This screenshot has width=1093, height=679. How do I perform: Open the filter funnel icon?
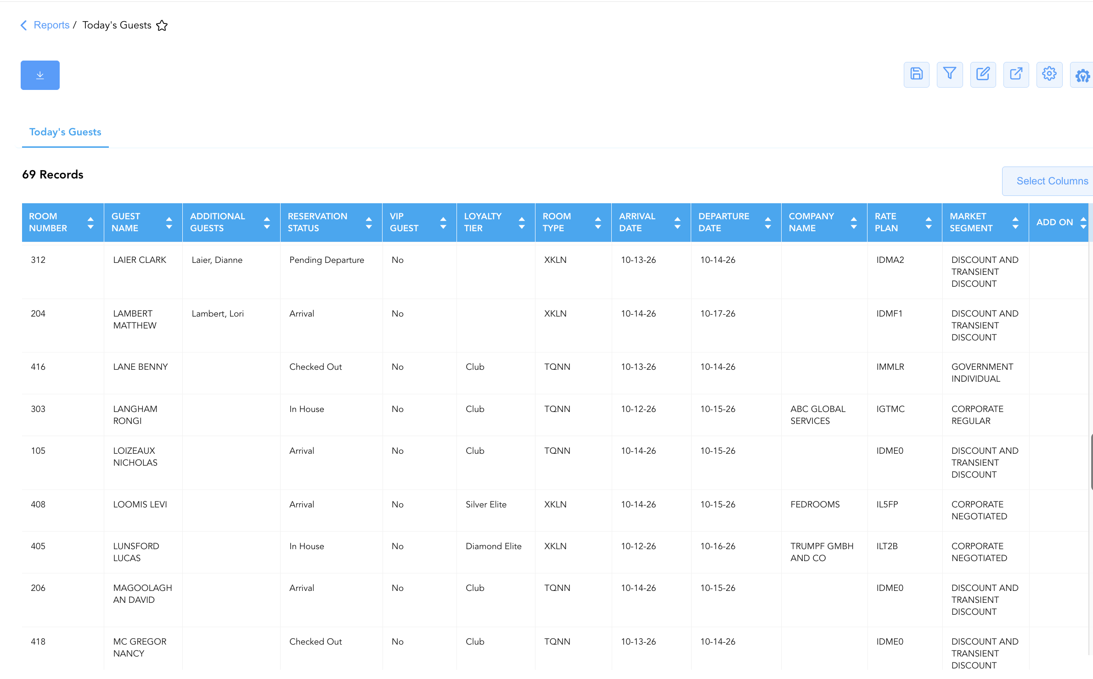pyautogui.click(x=950, y=74)
